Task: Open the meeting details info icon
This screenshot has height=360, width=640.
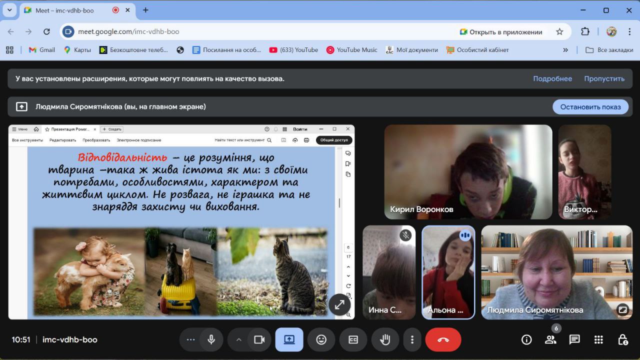Action: pos(526,339)
